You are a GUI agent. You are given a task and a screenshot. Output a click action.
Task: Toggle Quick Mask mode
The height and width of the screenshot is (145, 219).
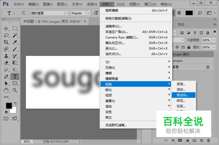pos(6,119)
